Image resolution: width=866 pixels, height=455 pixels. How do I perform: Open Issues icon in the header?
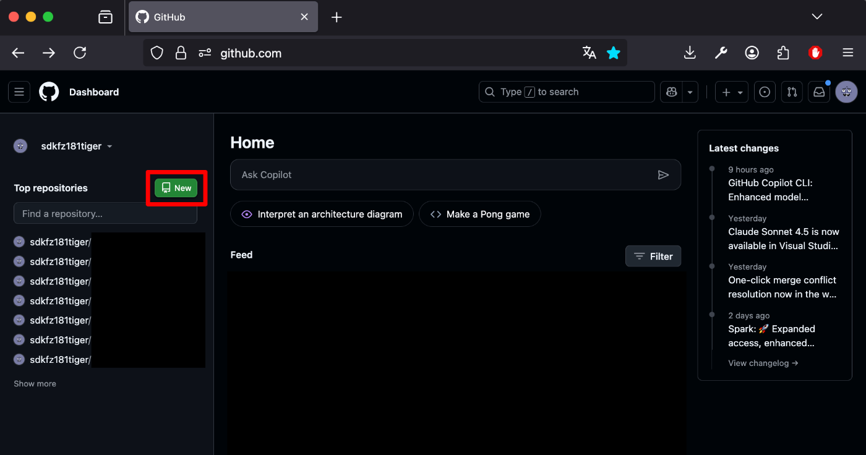765,92
